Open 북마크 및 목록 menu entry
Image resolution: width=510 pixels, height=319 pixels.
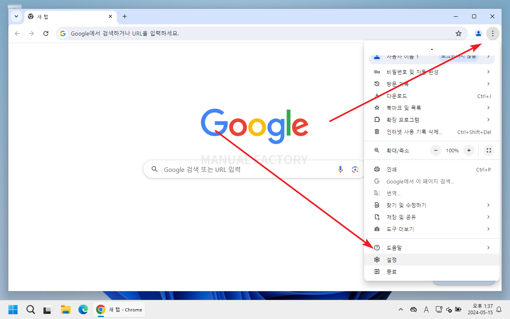432,108
